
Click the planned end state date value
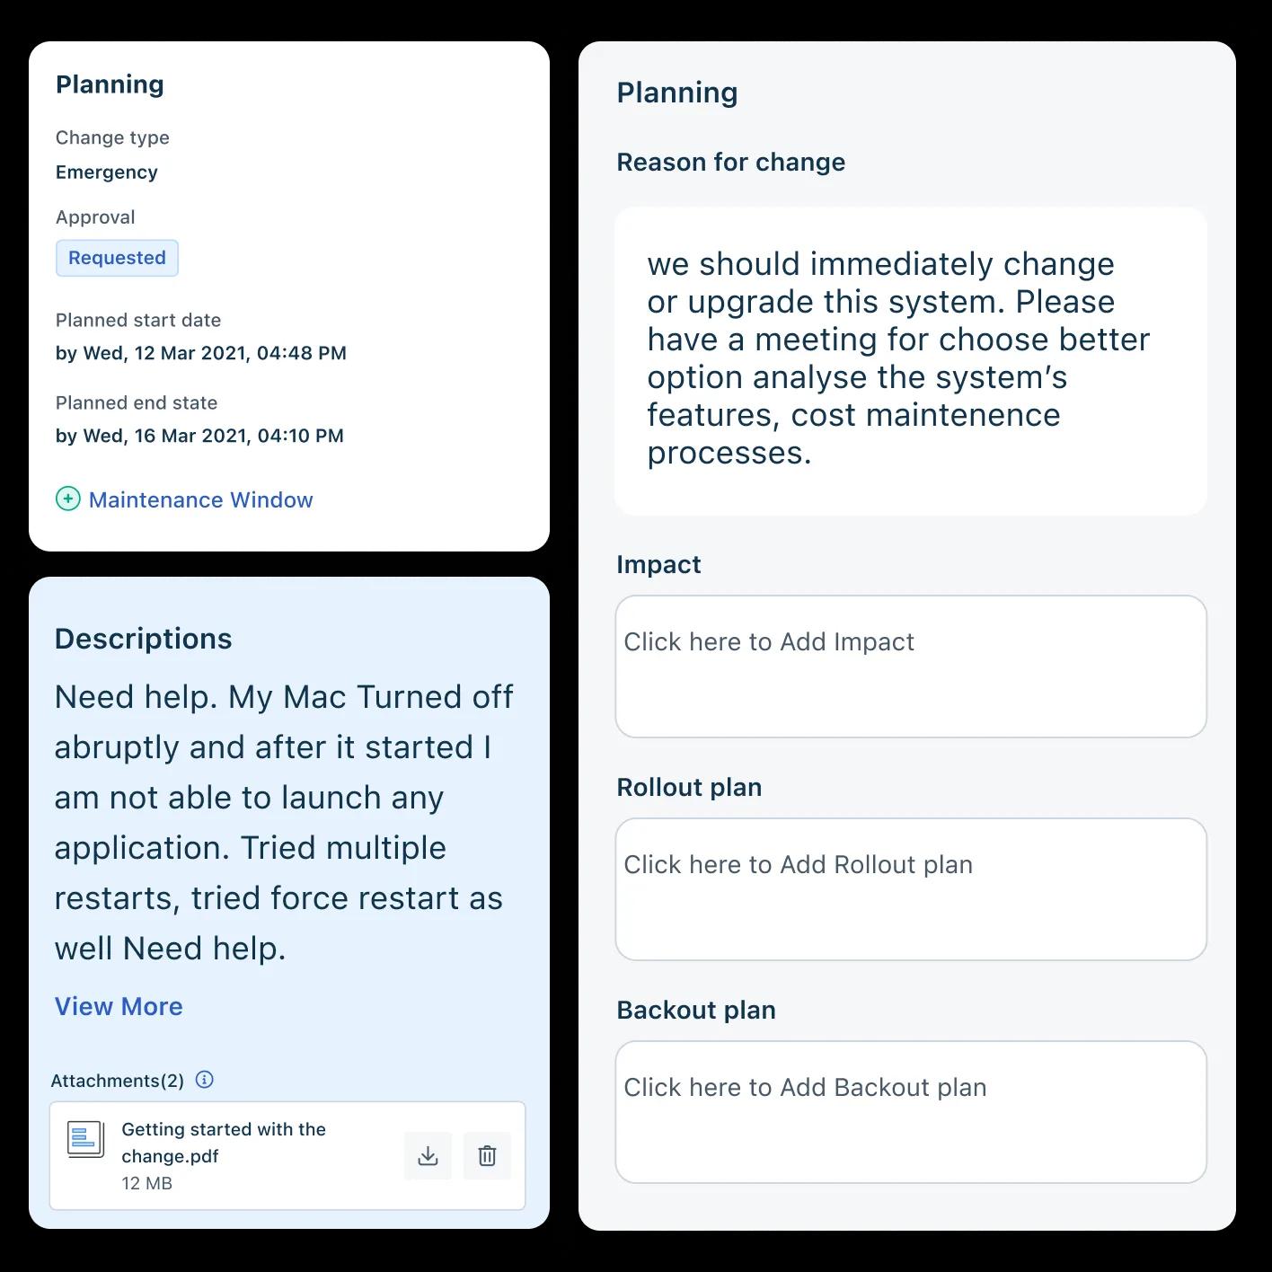199,436
